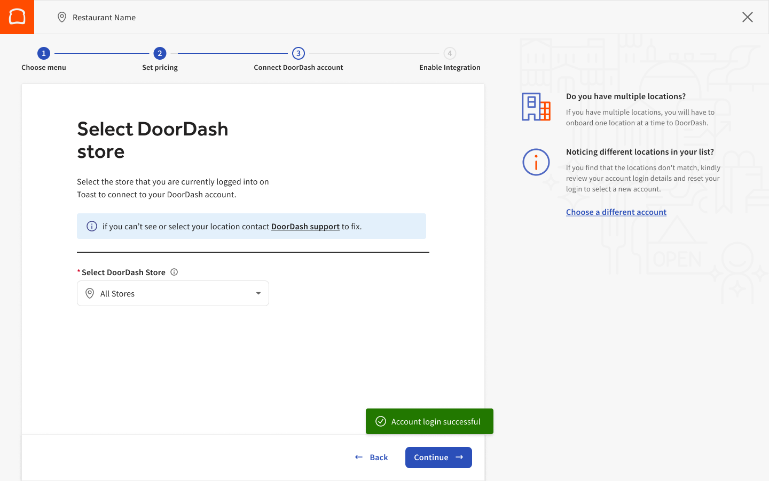Screen dimensions: 769x481
Task: Click Choose a different account
Action: point(616,212)
